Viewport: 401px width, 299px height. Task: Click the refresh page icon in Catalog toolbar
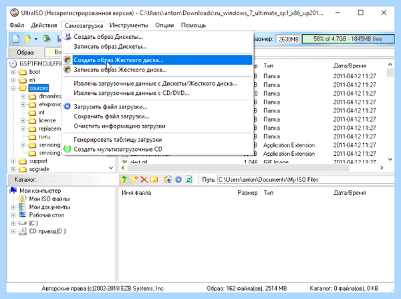[188, 179]
